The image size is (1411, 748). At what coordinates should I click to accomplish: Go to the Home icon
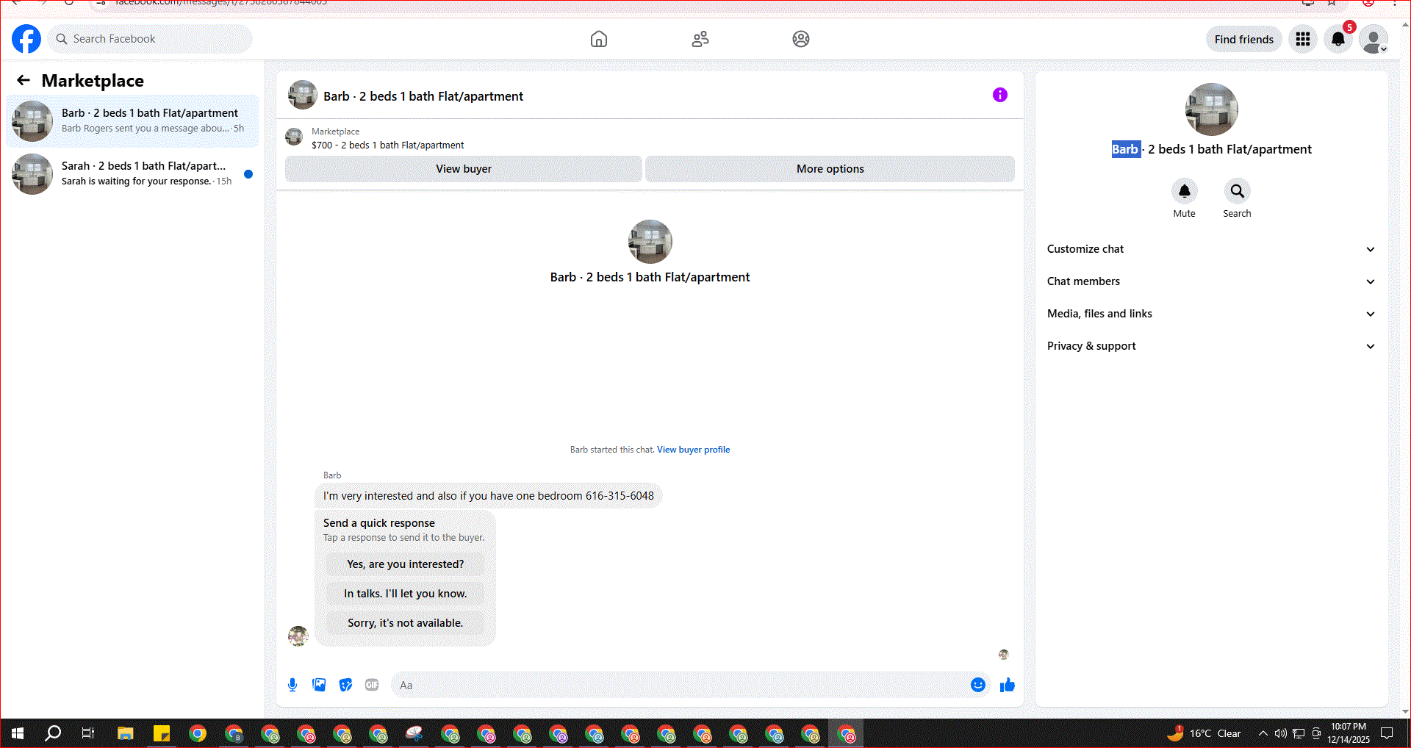click(x=599, y=39)
